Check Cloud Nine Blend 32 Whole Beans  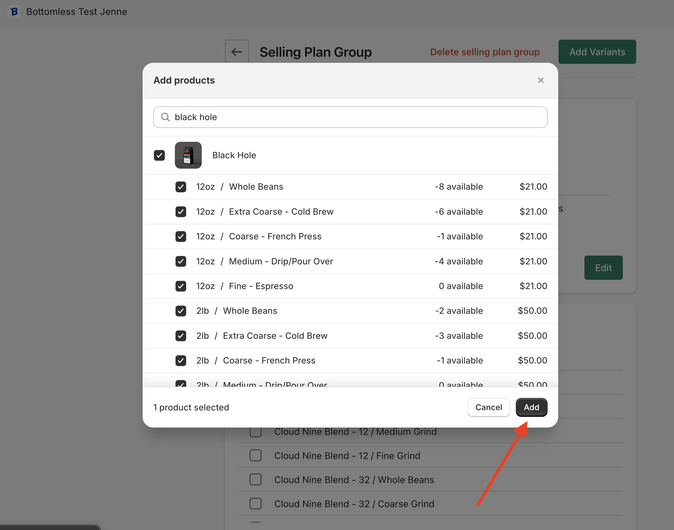[x=255, y=480]
